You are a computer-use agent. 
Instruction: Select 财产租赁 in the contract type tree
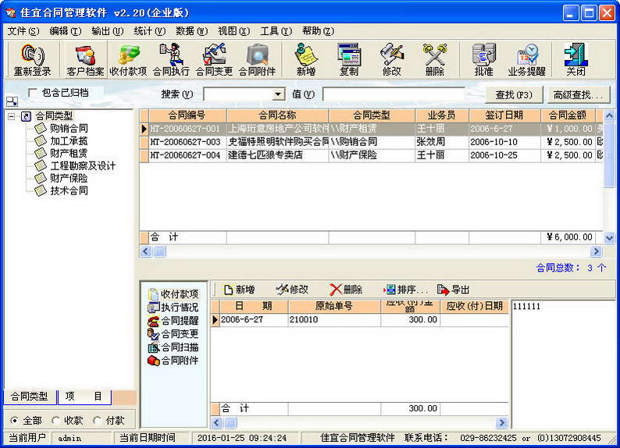[69, 153]
